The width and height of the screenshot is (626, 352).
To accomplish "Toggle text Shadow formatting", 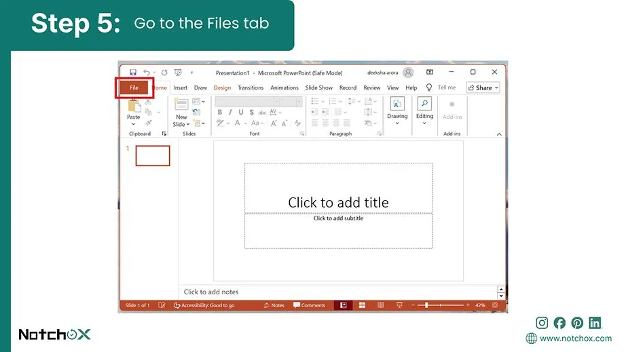I will (x=251, y=113).
